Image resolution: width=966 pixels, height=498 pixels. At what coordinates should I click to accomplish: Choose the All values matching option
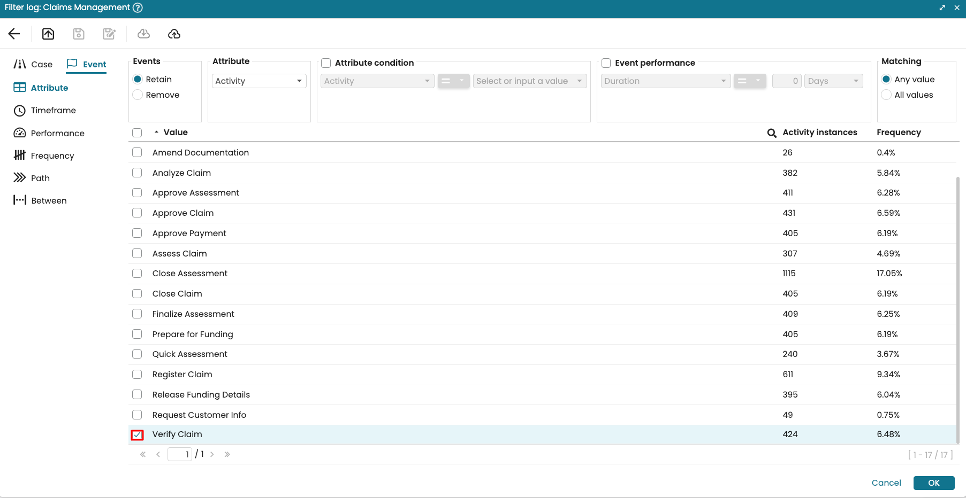(886, 95)
